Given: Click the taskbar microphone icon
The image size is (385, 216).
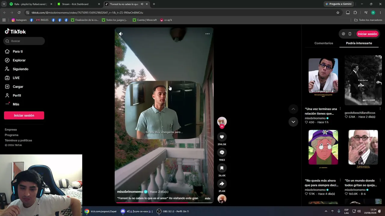Looking at the screenshot, I should pos(339,211).
